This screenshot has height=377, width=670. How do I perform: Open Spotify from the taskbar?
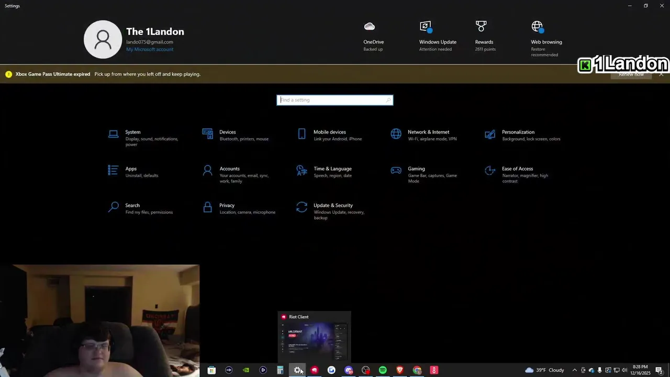(383, 370)
